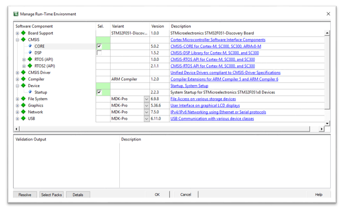This screenshot has width=341, height=209.
Task: Open File Access on various storage devices link
Action: 203,99
